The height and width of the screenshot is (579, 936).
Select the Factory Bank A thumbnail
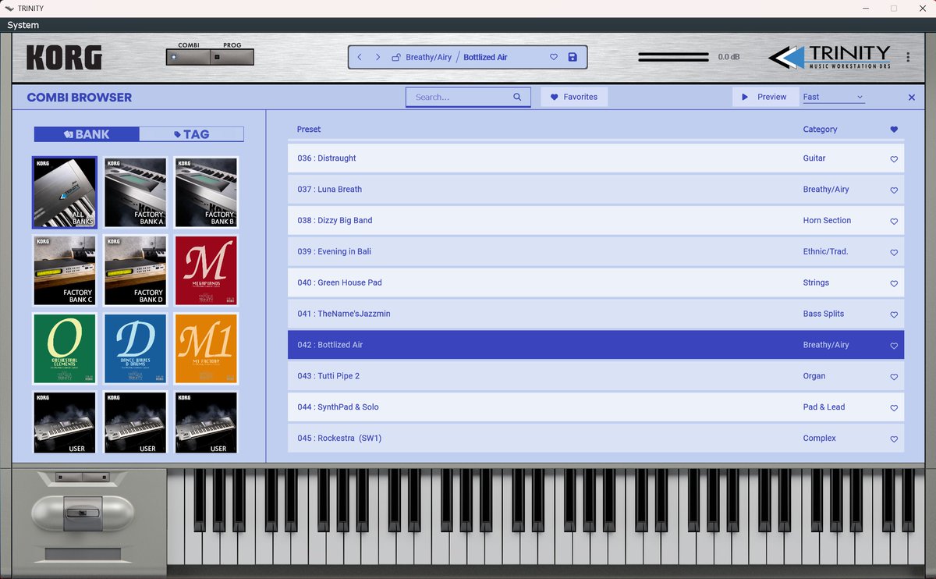click(135, 192)
